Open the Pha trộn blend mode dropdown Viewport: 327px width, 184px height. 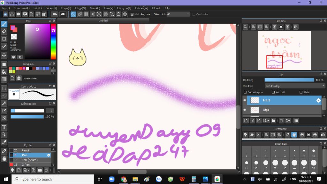pyautogui.click(x=295, y=86)
